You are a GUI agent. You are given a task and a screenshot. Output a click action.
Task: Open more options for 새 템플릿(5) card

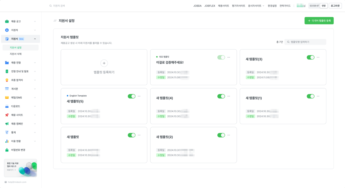click(139, 96)
